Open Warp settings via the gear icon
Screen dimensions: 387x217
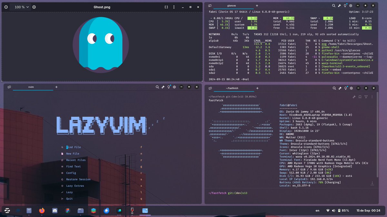(351, 88)
